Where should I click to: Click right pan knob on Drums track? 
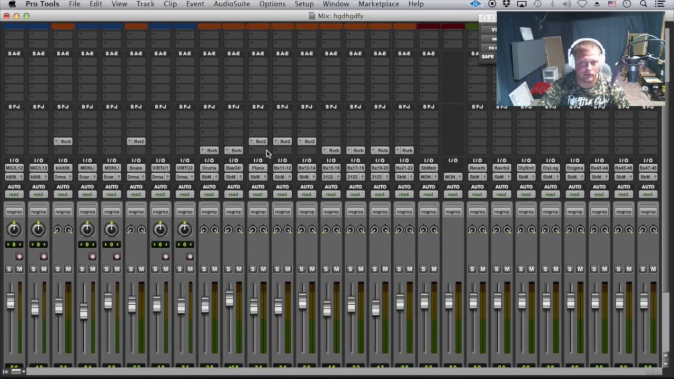[x=214, y=230]
